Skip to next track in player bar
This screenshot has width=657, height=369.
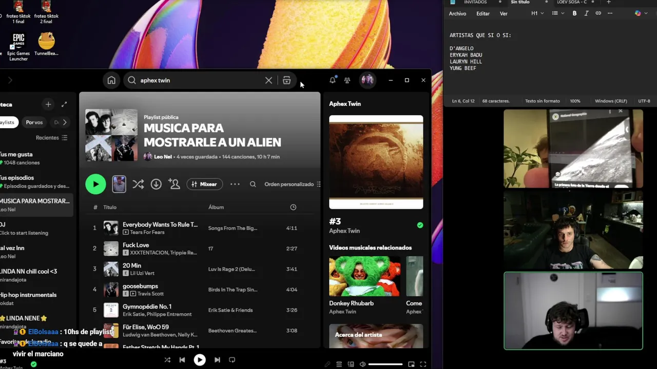click(x=217, y=360)
